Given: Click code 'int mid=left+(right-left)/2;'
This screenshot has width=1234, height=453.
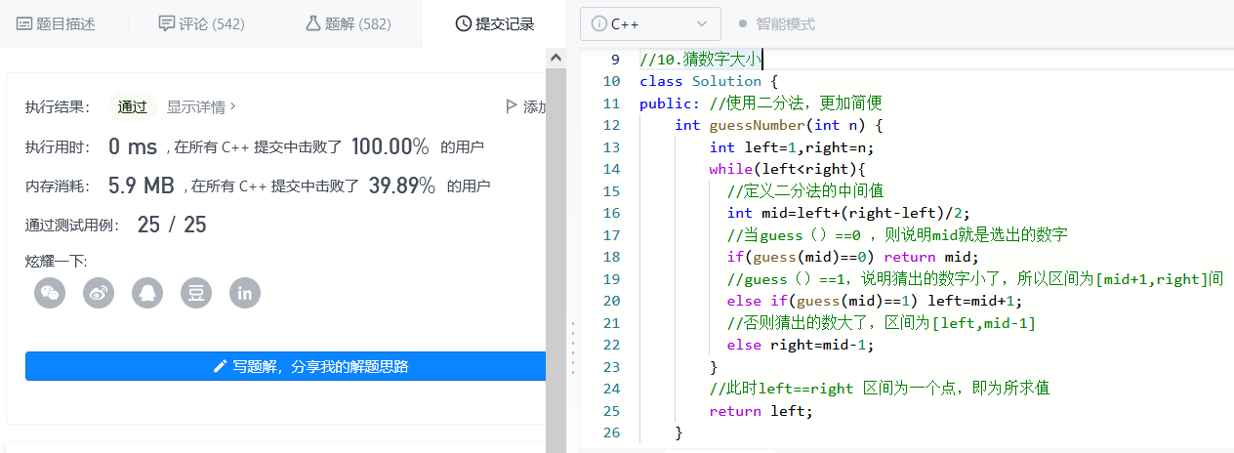Looking at the screenshot, I should click(848, 213).
